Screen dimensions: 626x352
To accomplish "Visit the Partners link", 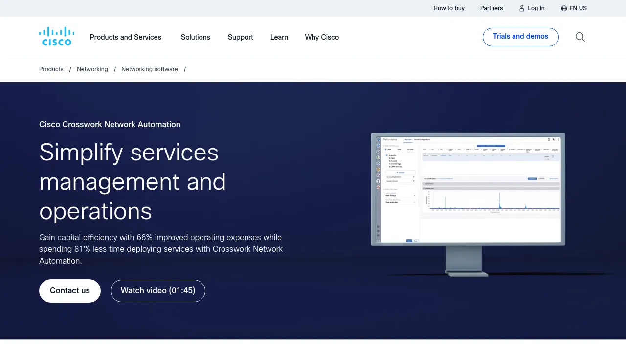I will pyautogui.click(x=492, y=8).
